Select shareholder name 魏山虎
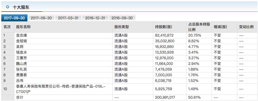 21,64
